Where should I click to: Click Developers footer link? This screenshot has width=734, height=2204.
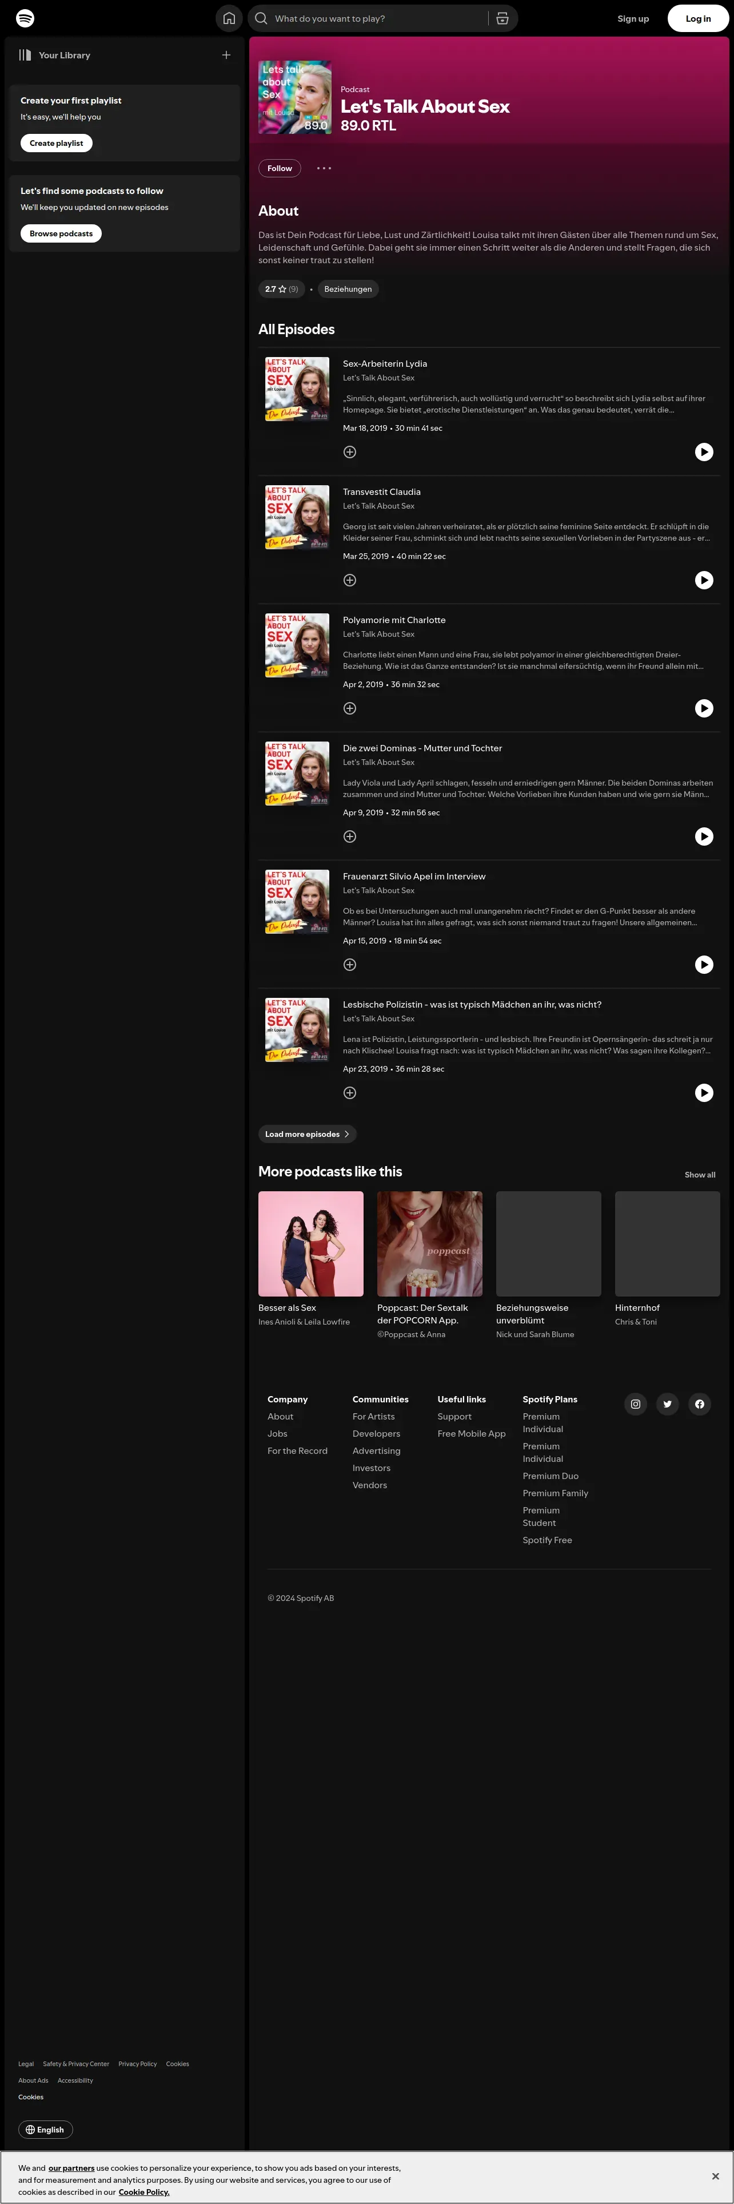(x=376, y=1434)
